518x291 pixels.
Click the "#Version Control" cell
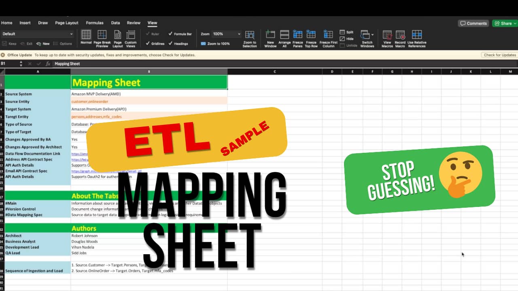[x=38, y=209]
